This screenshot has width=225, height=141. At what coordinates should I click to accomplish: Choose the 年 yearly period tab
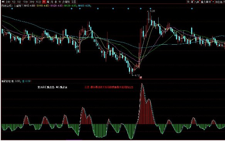(60, 2)
